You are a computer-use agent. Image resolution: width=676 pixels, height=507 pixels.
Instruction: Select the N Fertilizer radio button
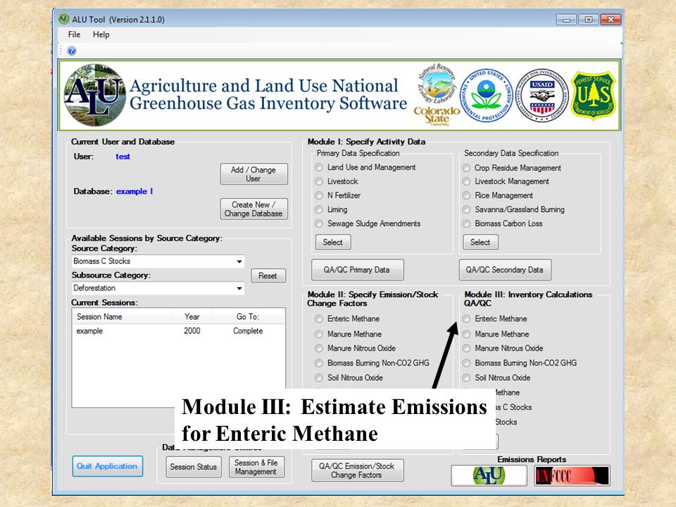[319, 196]
